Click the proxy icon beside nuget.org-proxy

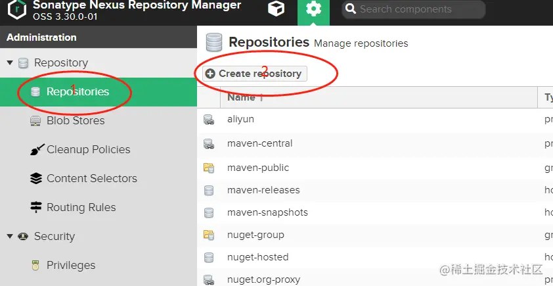point(209,280)
